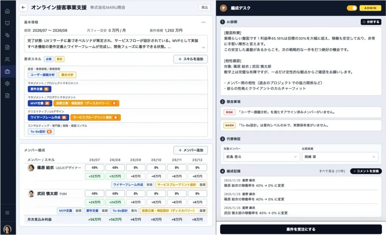Click the 見込 status badge
This screenshot has width=386, height=235.
pyautogui.click(x=205, y=7)
